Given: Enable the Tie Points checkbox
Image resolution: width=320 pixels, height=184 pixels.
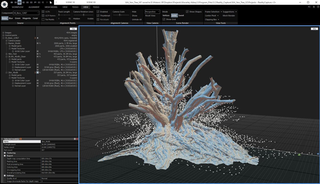Looking at the screenshot, I should coord(43,19).
